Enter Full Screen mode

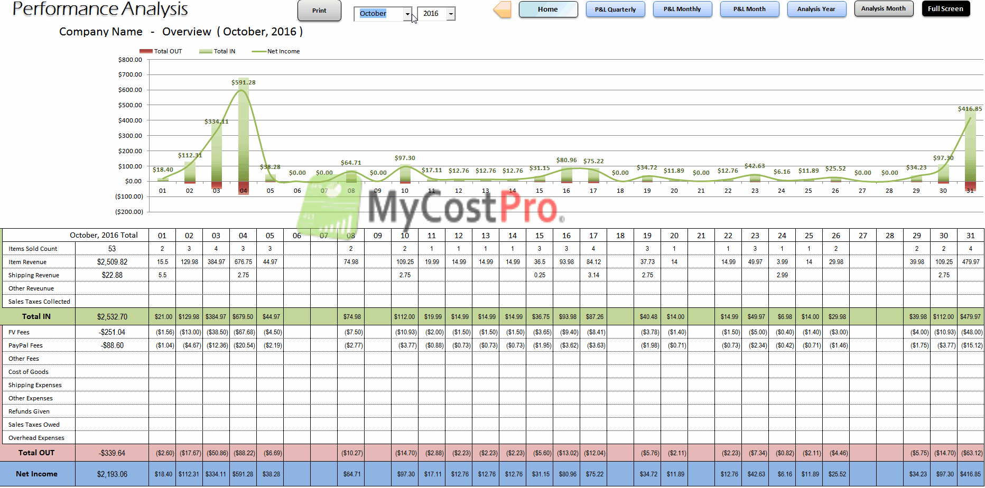click(x=946, y=9)
